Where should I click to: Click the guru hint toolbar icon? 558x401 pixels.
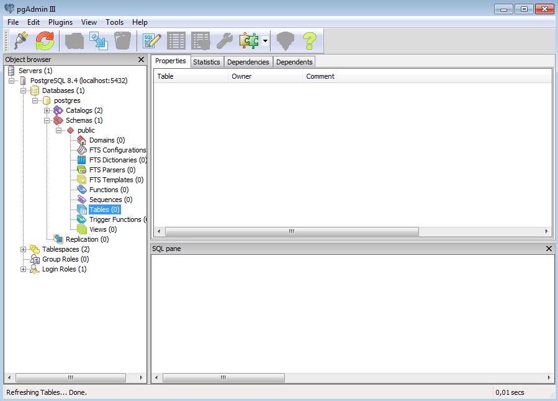[x=286, y=40]
